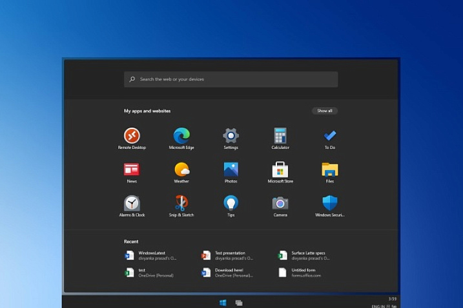Screen dimensions: 463x308
Task: Open the Remote Desktop app
Action: coord(132,139)
